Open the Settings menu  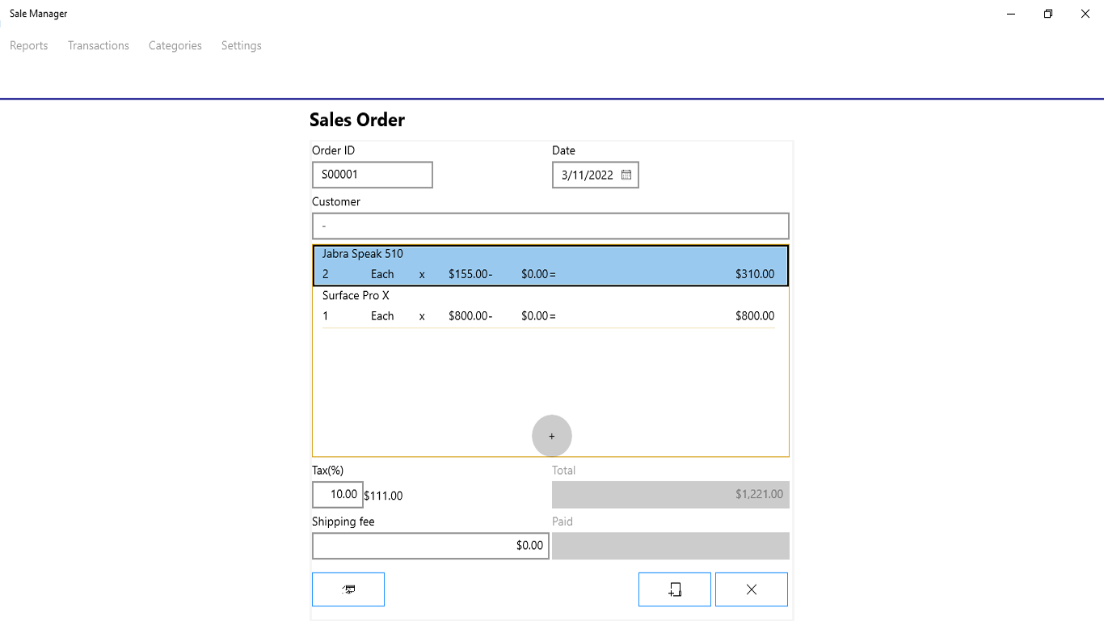(242, 45)
